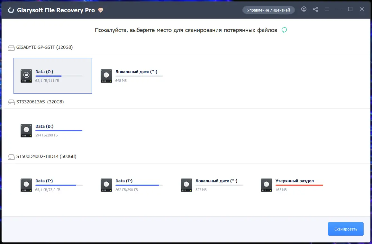
Task: Click the ST500DM002-1BD14 (500GB) label
Action: 46,156
